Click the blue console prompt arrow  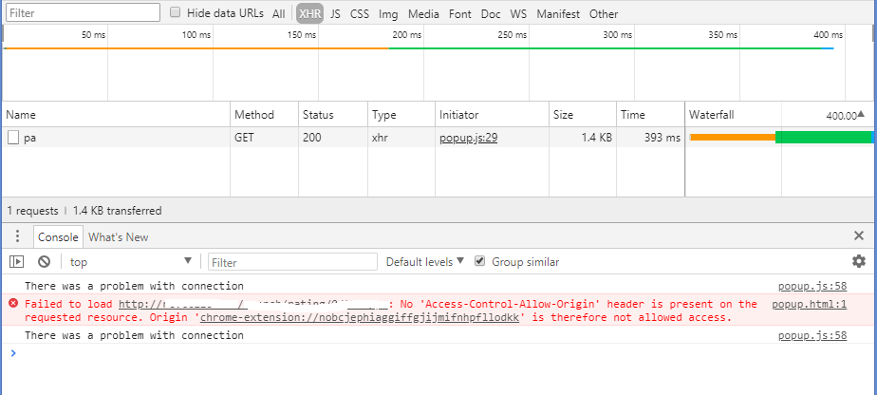(x=13, y=353)
